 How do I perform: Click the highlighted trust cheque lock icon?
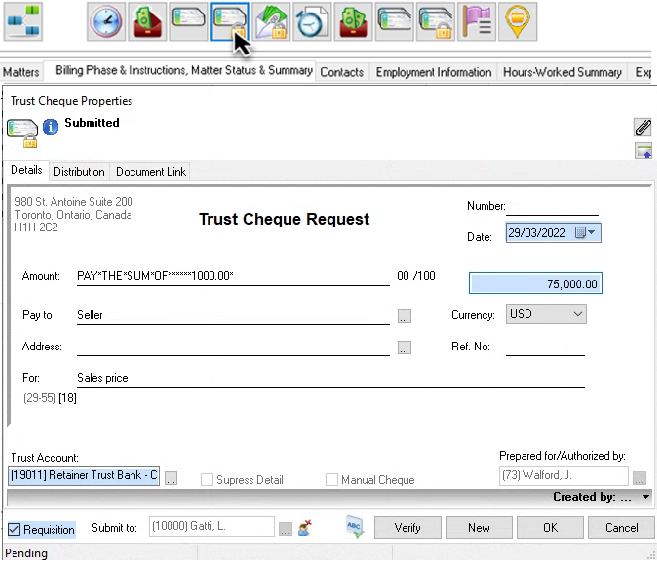tap(230, 22)
